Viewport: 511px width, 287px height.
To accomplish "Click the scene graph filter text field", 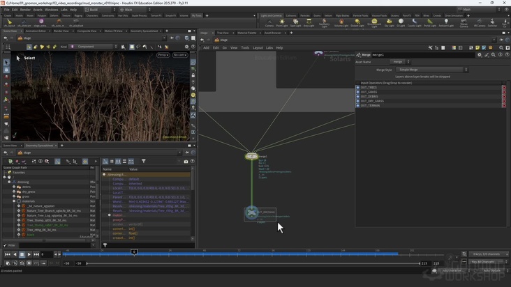I will click(54, 245).
